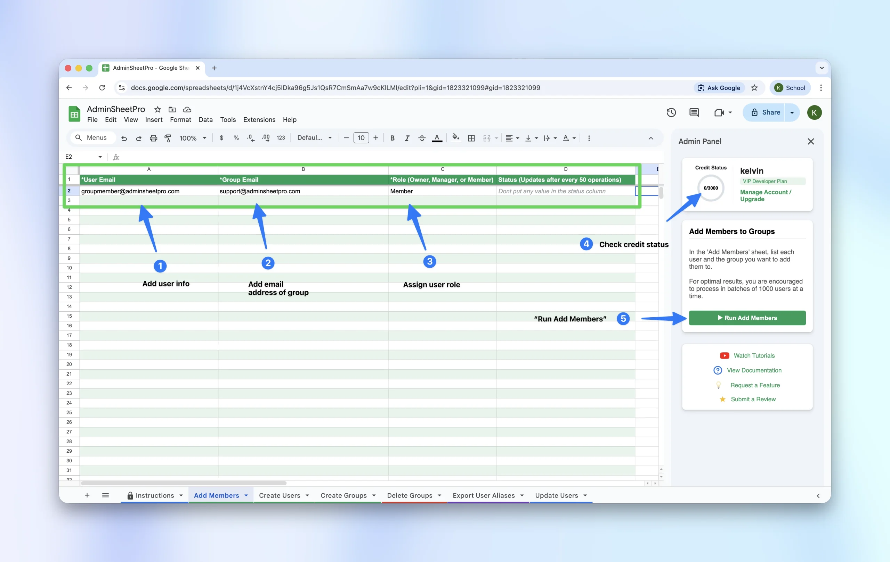Image resolution: width=890 pixels, height=562 pixels.
Task: Open the comments icon
Action: click(x=694, y=112)
